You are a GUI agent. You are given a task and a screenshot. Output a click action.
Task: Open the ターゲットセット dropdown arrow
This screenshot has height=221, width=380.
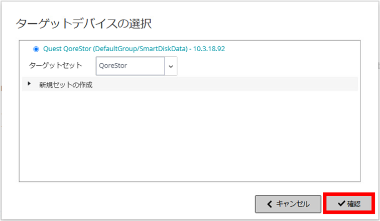coord(171,66)
